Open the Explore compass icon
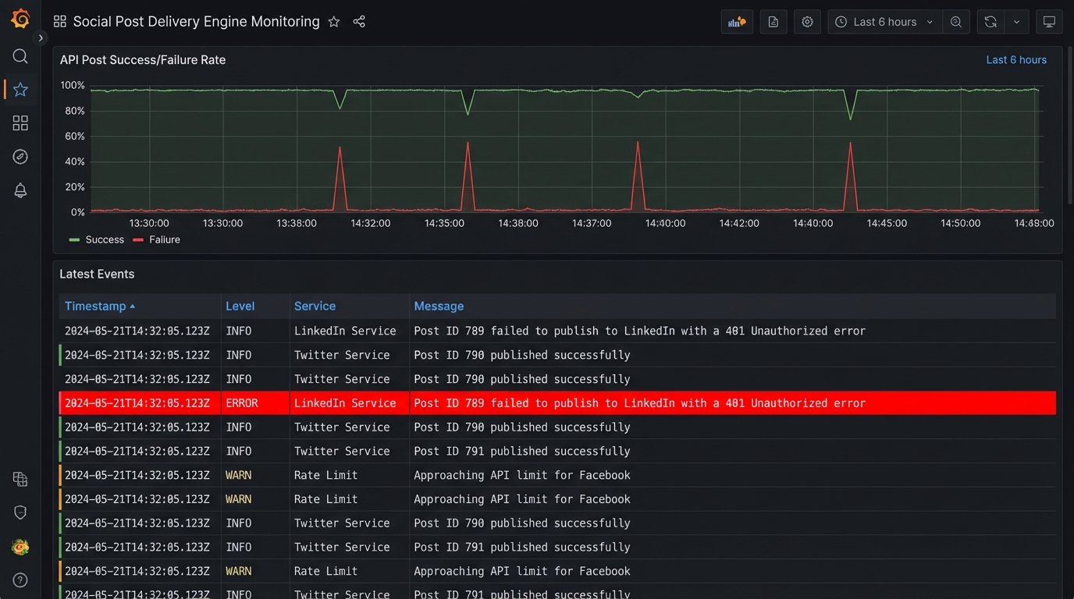This screenshot has height=599, width=1074. click(20, 157)
